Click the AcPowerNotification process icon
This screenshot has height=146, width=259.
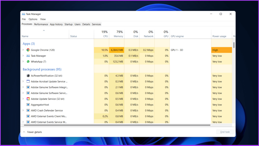tap(28, 76)
